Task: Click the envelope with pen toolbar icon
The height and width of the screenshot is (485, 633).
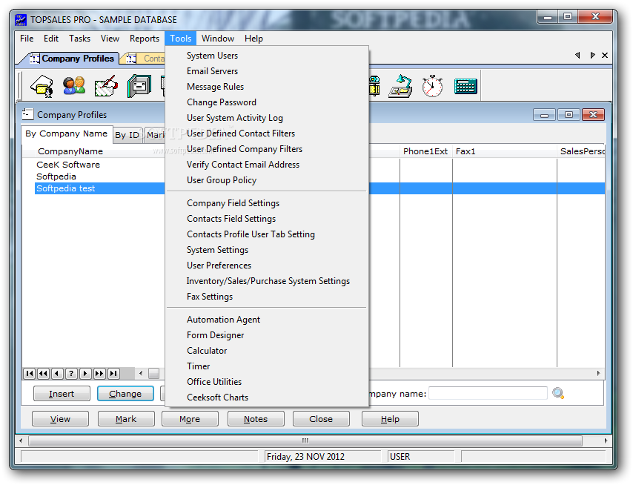Action: [106, 86]
